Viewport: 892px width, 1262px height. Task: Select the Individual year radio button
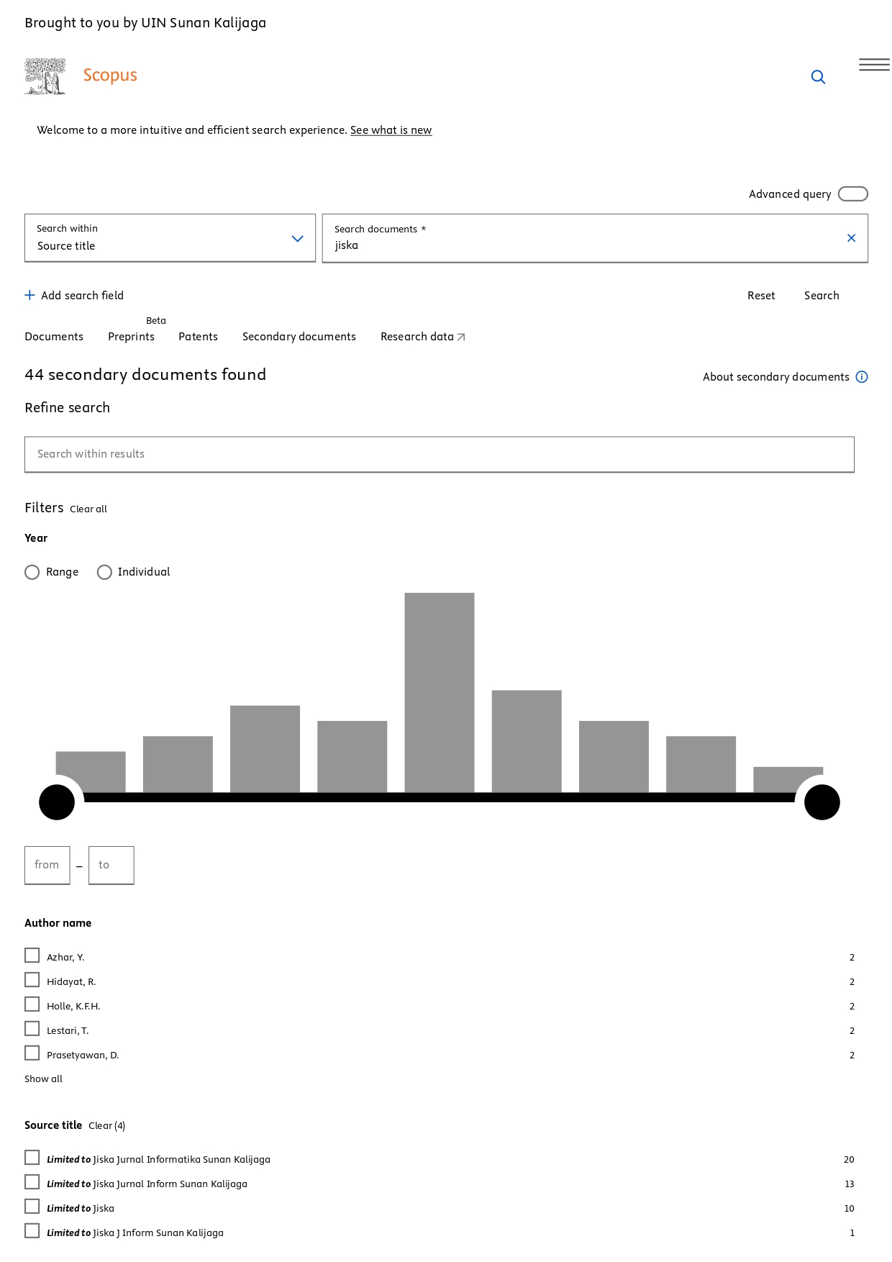pyautogui.click(x=104, y=572)
